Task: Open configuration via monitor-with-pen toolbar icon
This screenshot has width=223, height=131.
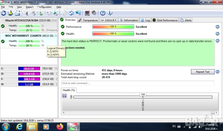Action: pos(87,13)
